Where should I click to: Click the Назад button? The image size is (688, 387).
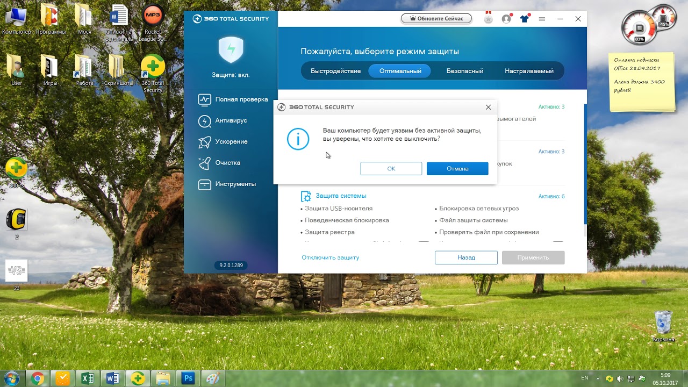466,257
